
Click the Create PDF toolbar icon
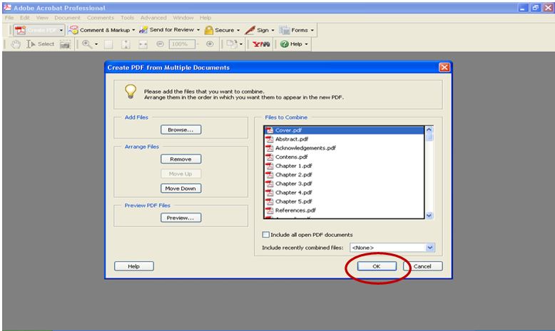click(20, 31)
